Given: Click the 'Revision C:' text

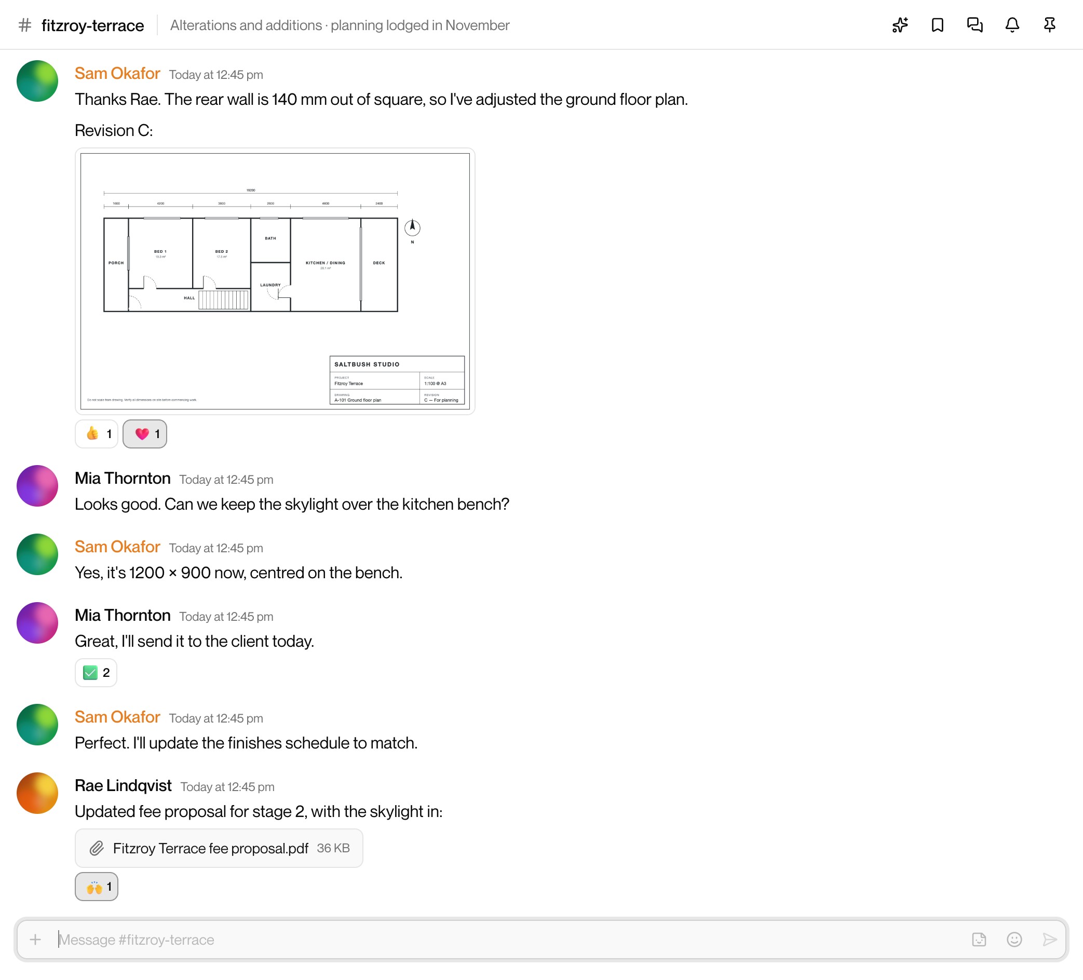Looking at the screenshot, I should coord(114,130).
